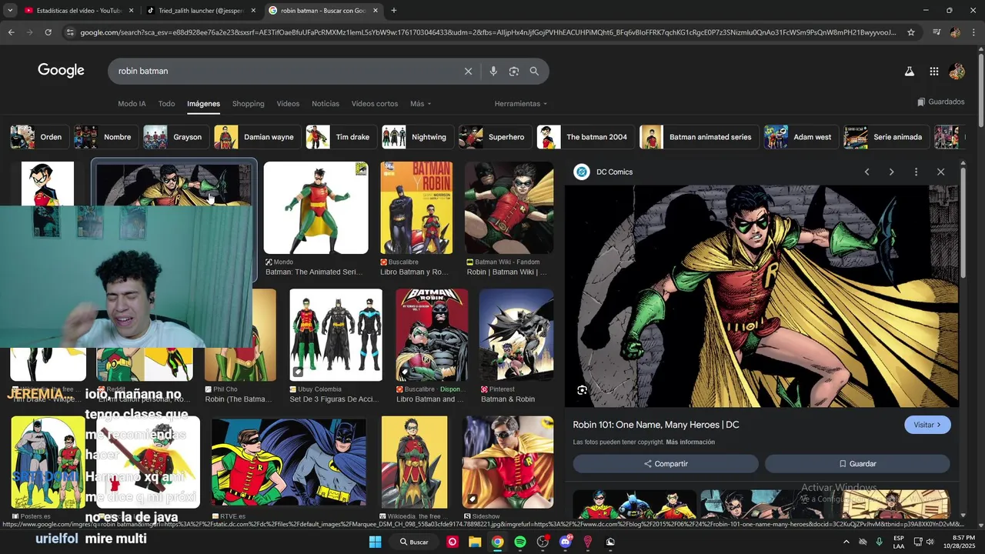The image size is (985, 554).
Task: Open the preview panel three-dot menu
Action: (x=916, y=172)
